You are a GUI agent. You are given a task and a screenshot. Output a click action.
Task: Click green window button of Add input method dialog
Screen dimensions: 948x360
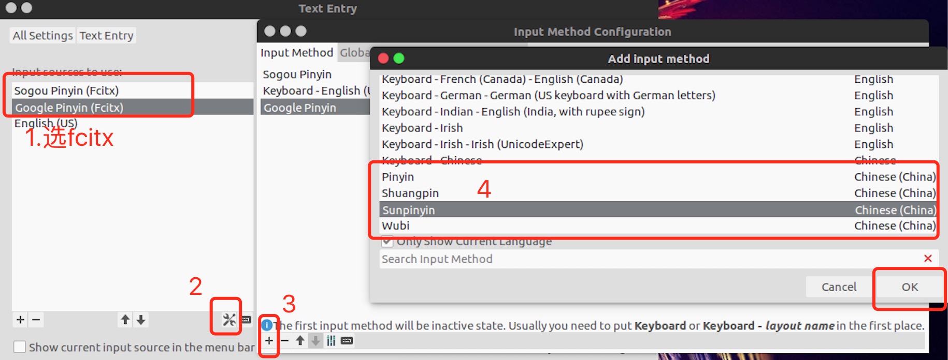(399, 58)
